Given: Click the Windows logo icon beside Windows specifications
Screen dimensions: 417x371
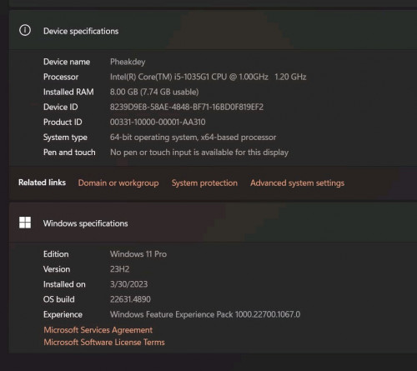Looking at the screenshot, I should pos(25,223).
